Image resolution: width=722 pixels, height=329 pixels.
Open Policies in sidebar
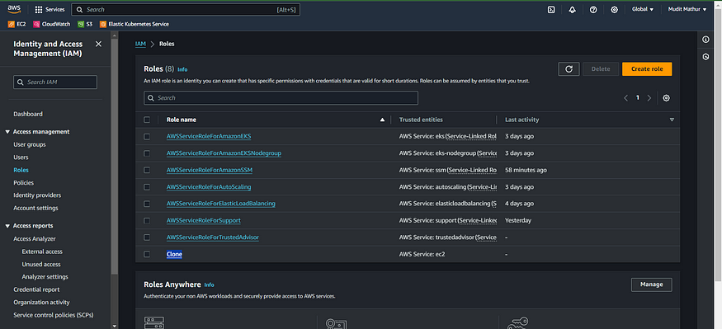23,183
